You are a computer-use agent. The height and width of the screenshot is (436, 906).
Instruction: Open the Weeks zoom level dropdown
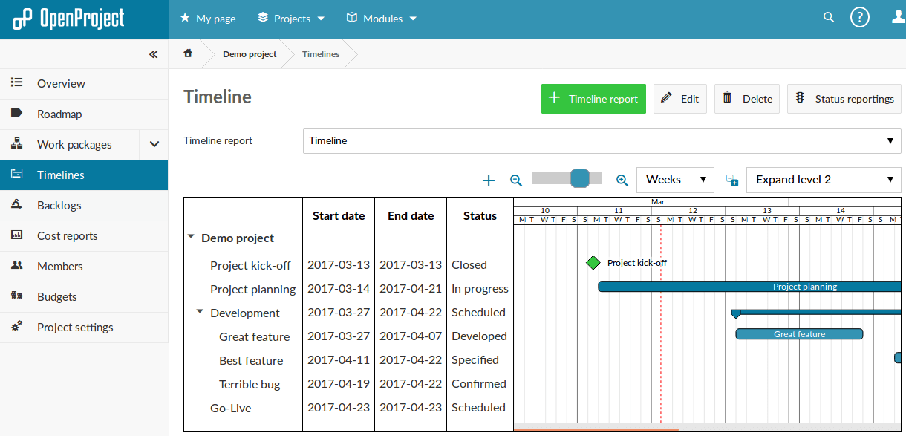[x=675, y=180]
